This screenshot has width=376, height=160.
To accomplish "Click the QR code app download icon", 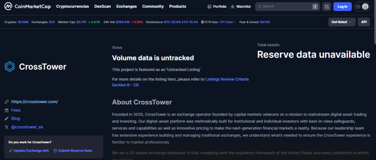I will (x=326, y=7).
